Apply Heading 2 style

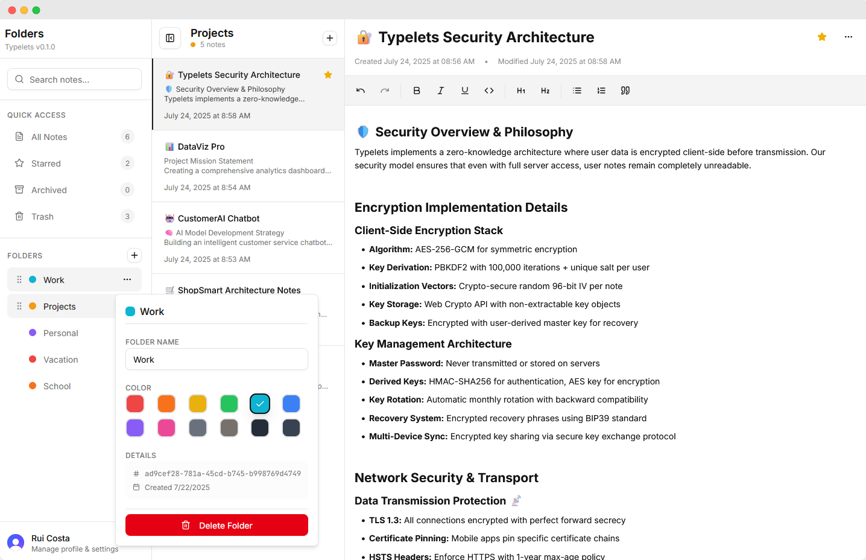click(x=545, y=91)
